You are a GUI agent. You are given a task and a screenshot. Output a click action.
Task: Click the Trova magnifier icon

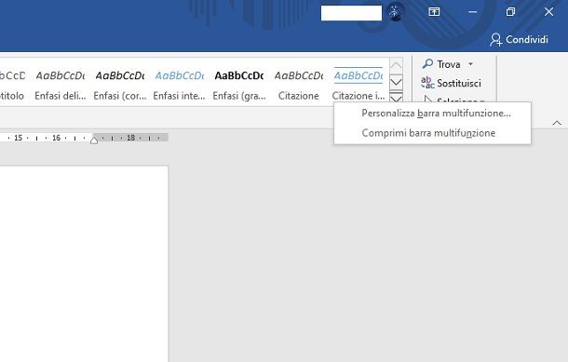pyautogui.click(x=427, y=64)
